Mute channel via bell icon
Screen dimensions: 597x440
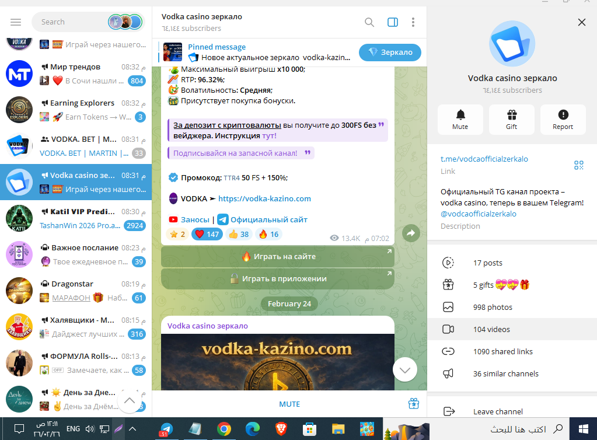[x=460, y=120]
